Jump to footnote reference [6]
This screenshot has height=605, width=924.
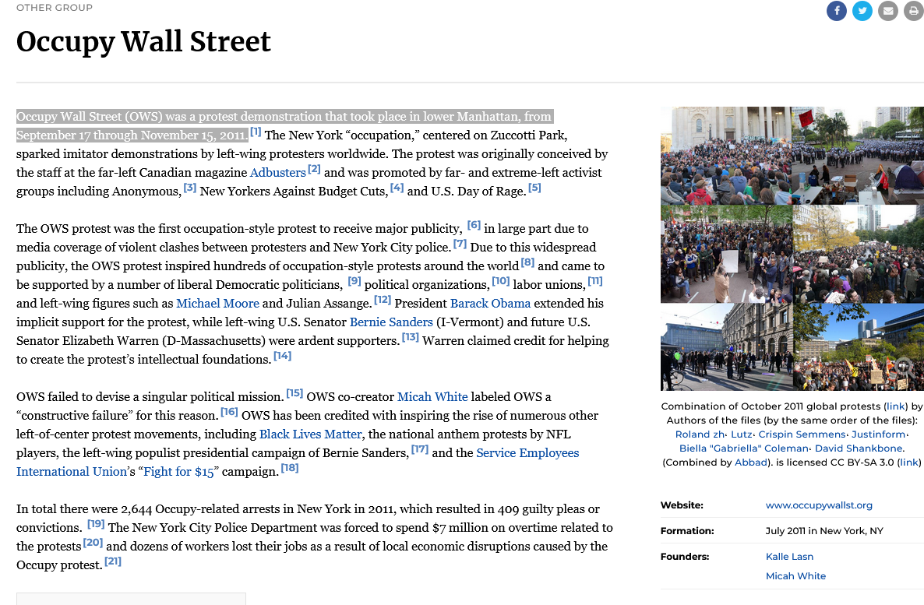474,225
